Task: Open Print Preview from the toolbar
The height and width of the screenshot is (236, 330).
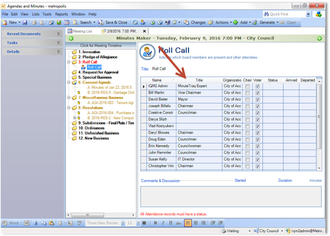Action: 42,22
